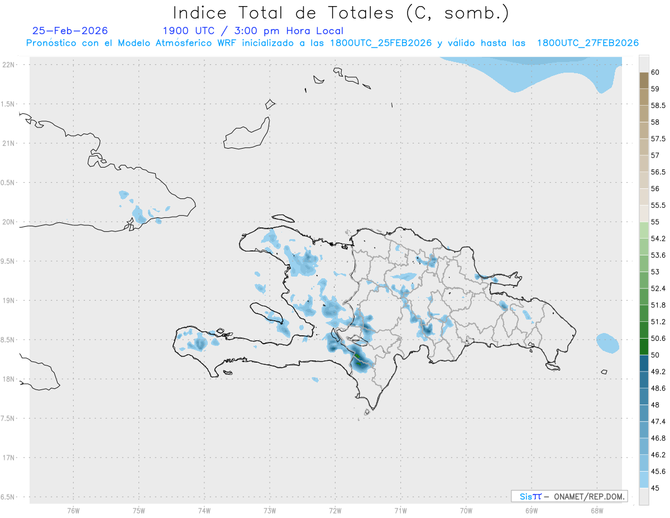
Task: Click the colorbar label "55.5"
Action: pos(658,206)
